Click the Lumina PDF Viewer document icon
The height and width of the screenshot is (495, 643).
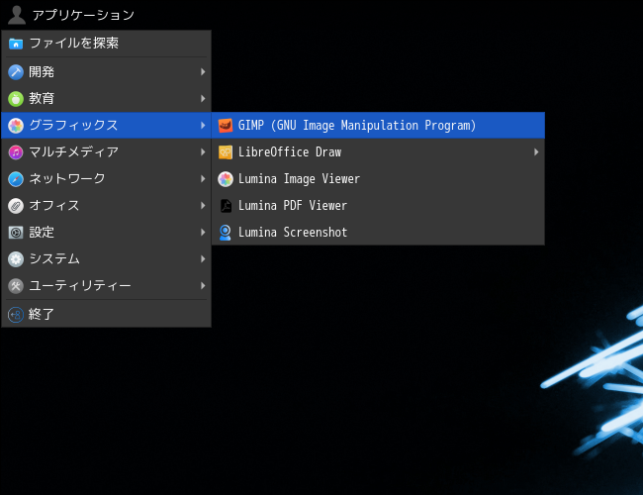click(226, 206)
